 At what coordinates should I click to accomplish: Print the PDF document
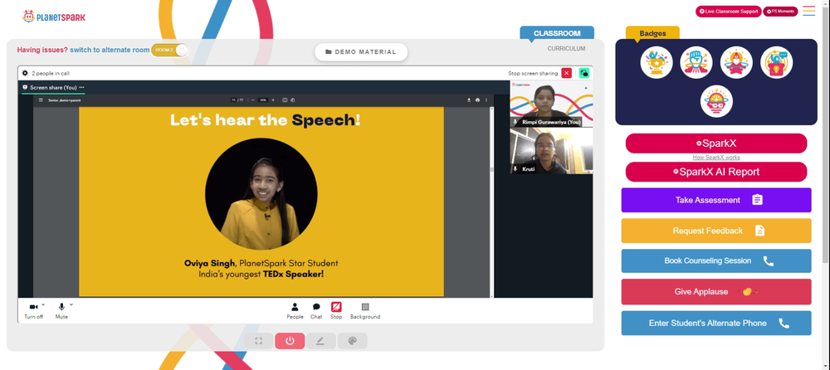[477, 100]
